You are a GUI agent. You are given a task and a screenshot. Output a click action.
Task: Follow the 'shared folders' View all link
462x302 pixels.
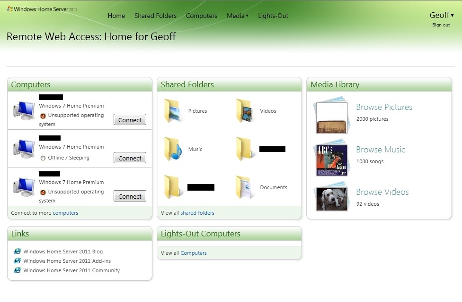(x=197, y=213)
